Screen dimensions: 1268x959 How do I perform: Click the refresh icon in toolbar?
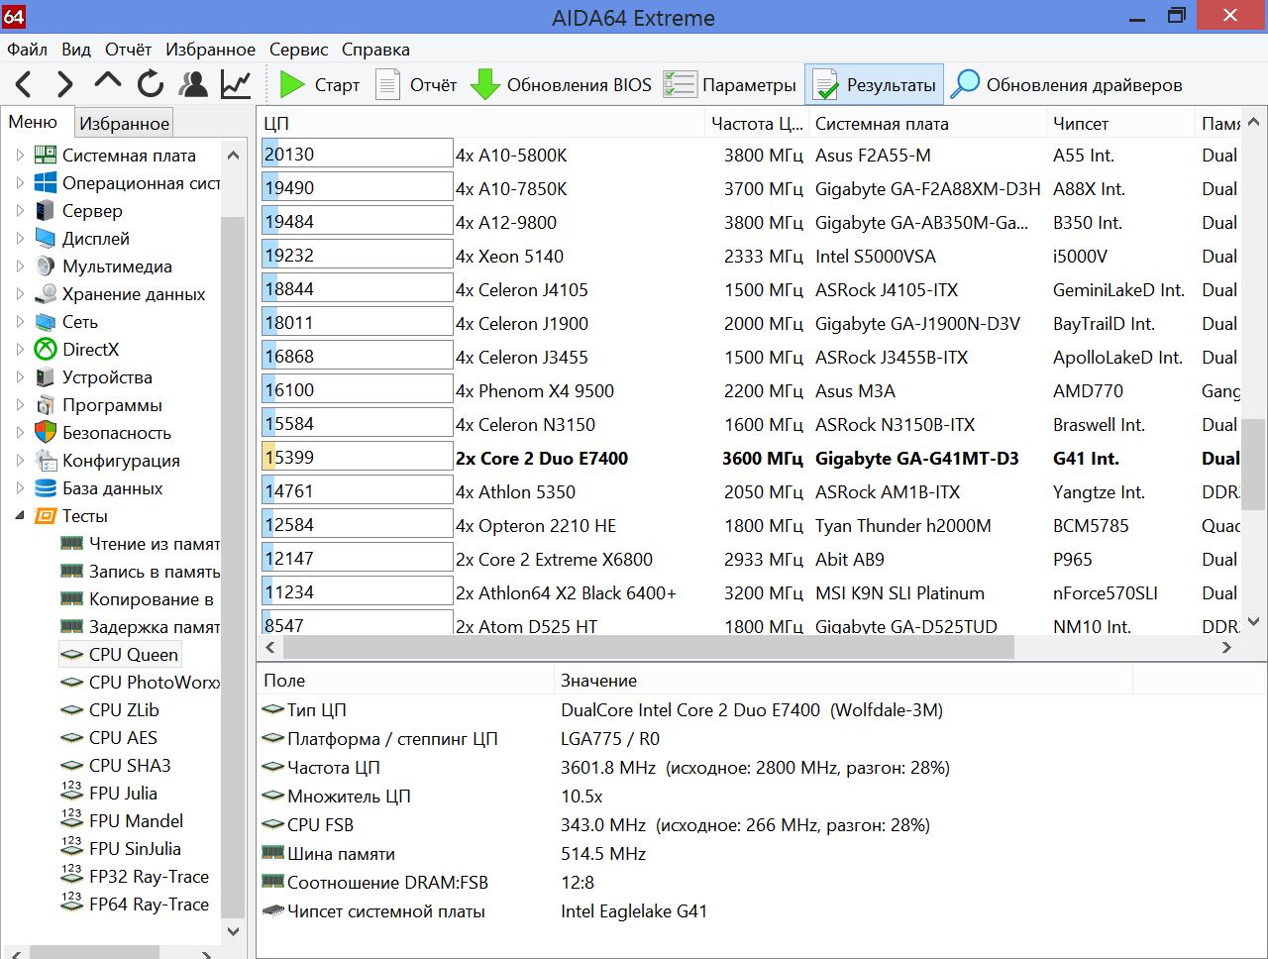150,84
